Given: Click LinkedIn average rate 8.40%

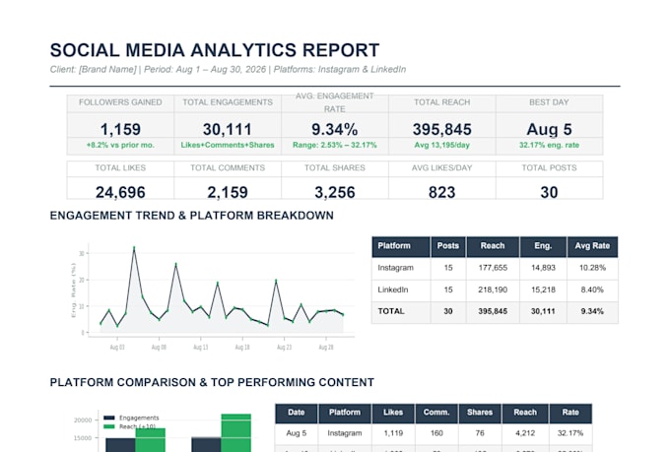Looking at the screenshot, I should (x=592, y=290).
